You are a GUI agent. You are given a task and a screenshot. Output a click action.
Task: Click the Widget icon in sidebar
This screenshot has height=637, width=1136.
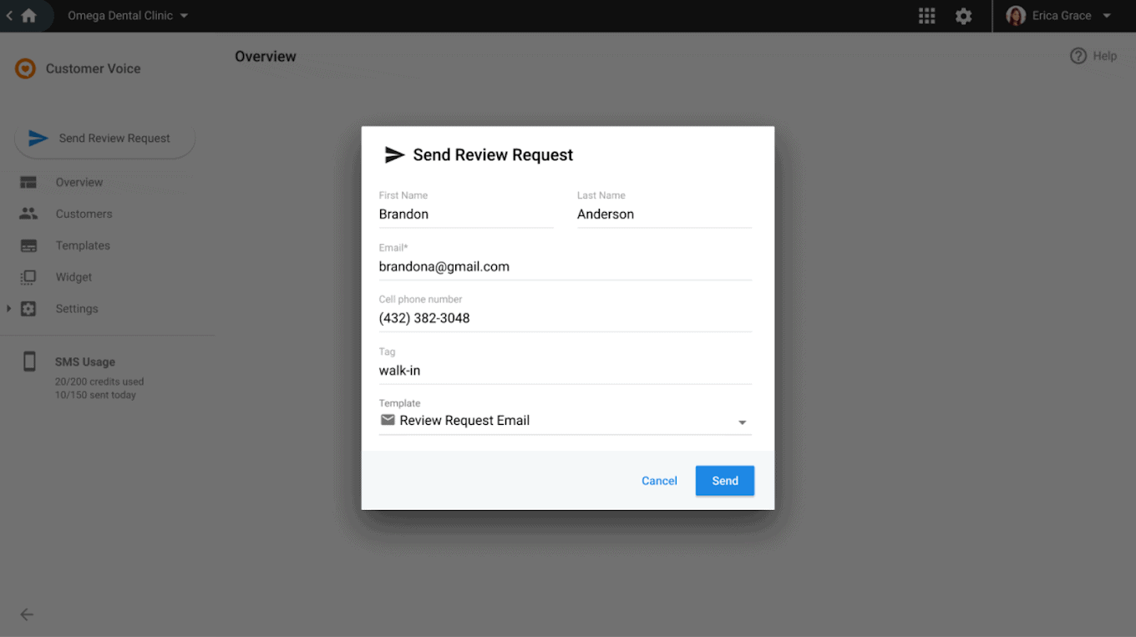tap(28, 277)
